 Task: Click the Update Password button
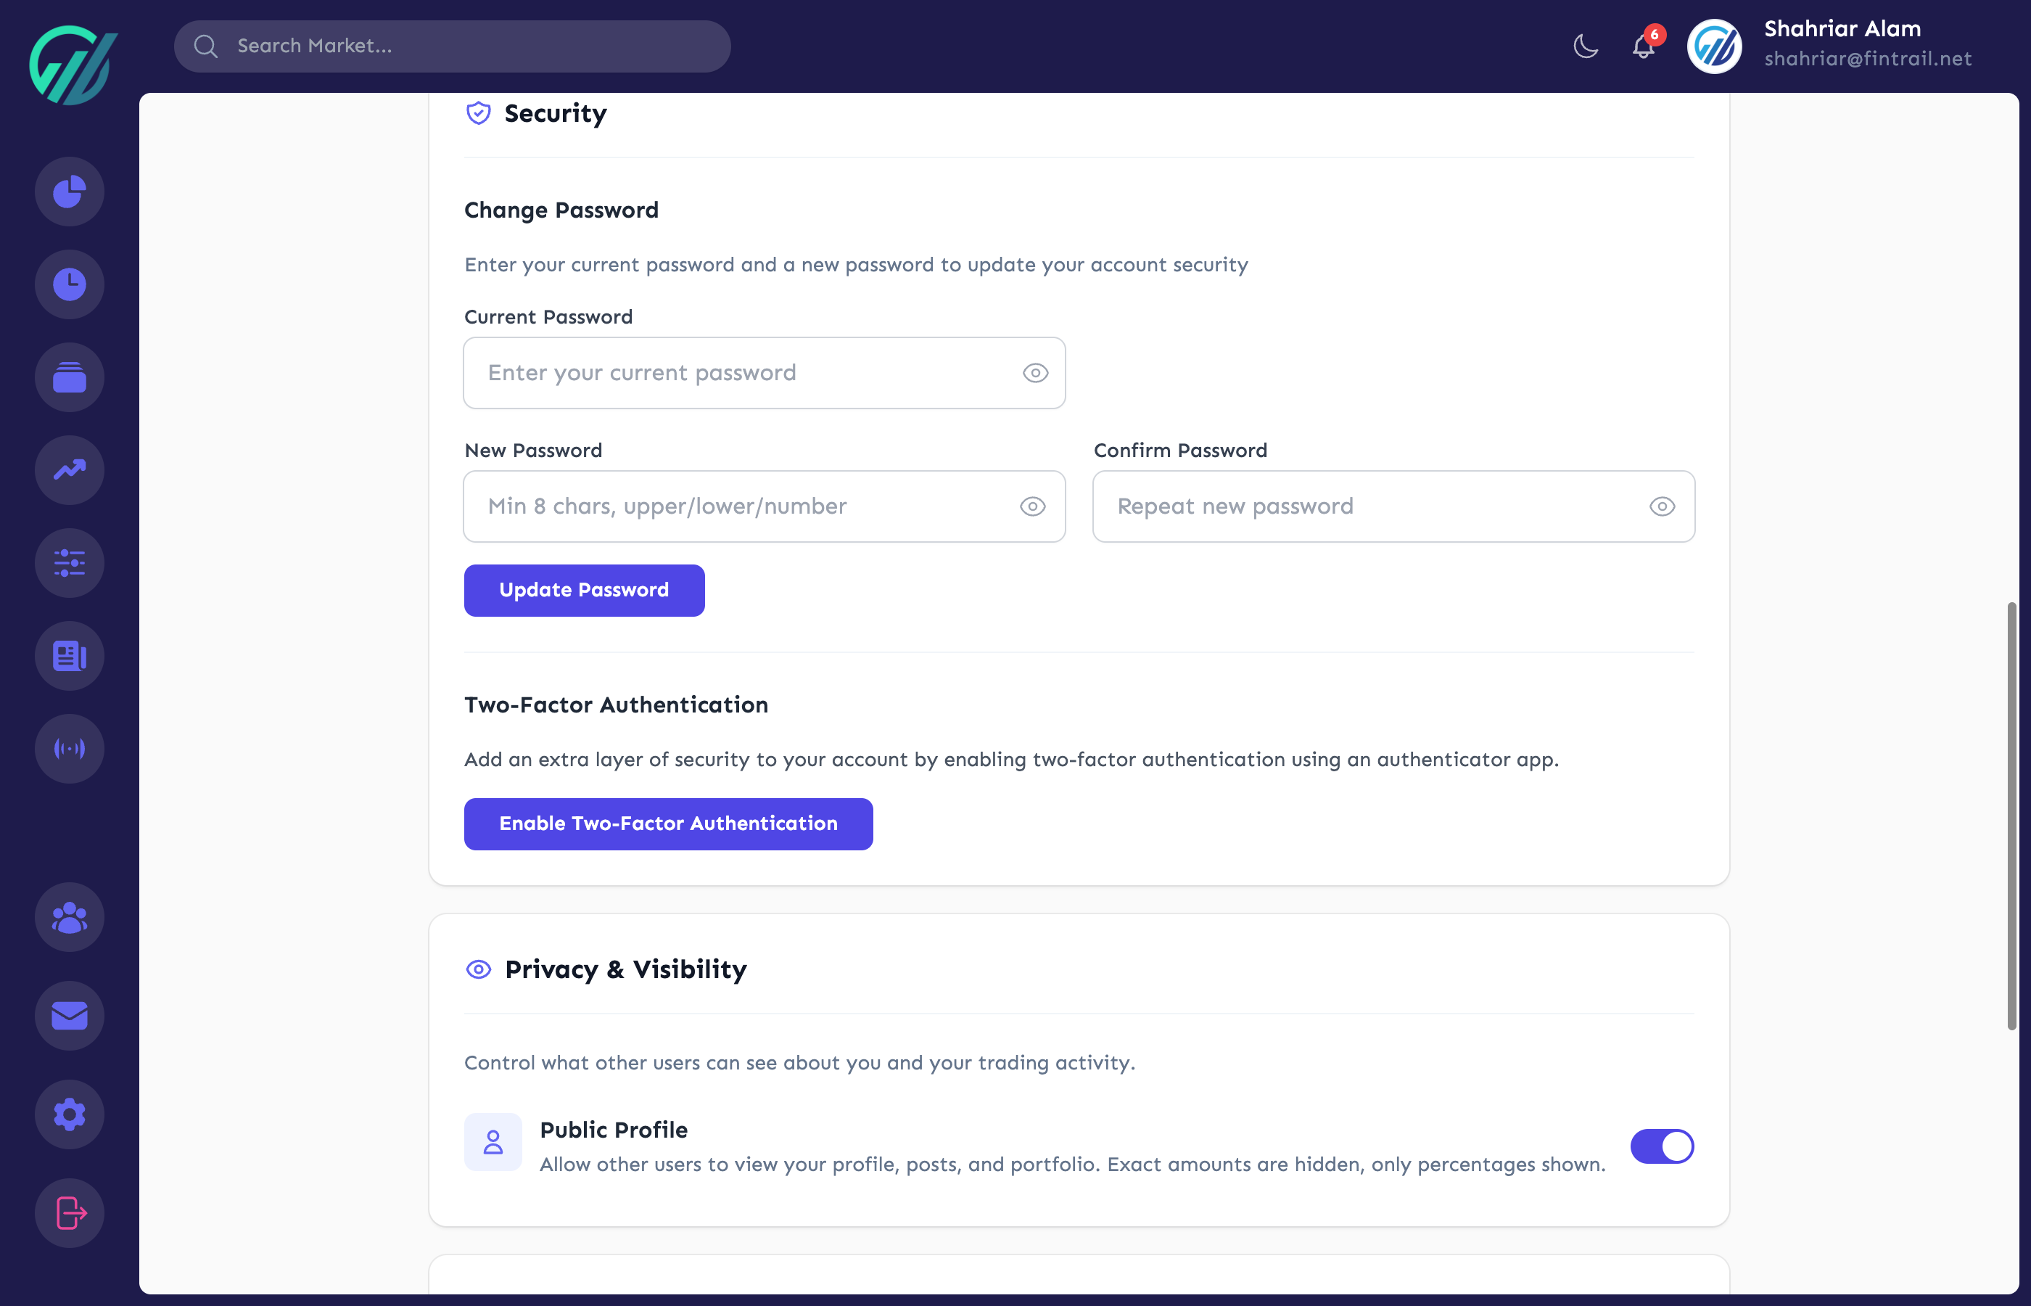coord(583,589)
